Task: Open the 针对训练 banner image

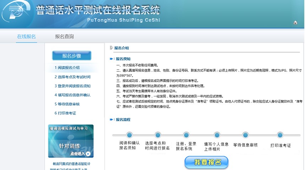Action: click(71, 141)
